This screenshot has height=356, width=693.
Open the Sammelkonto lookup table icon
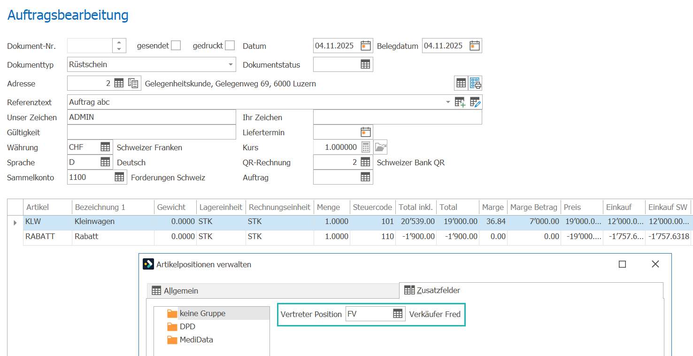[120, 177]
